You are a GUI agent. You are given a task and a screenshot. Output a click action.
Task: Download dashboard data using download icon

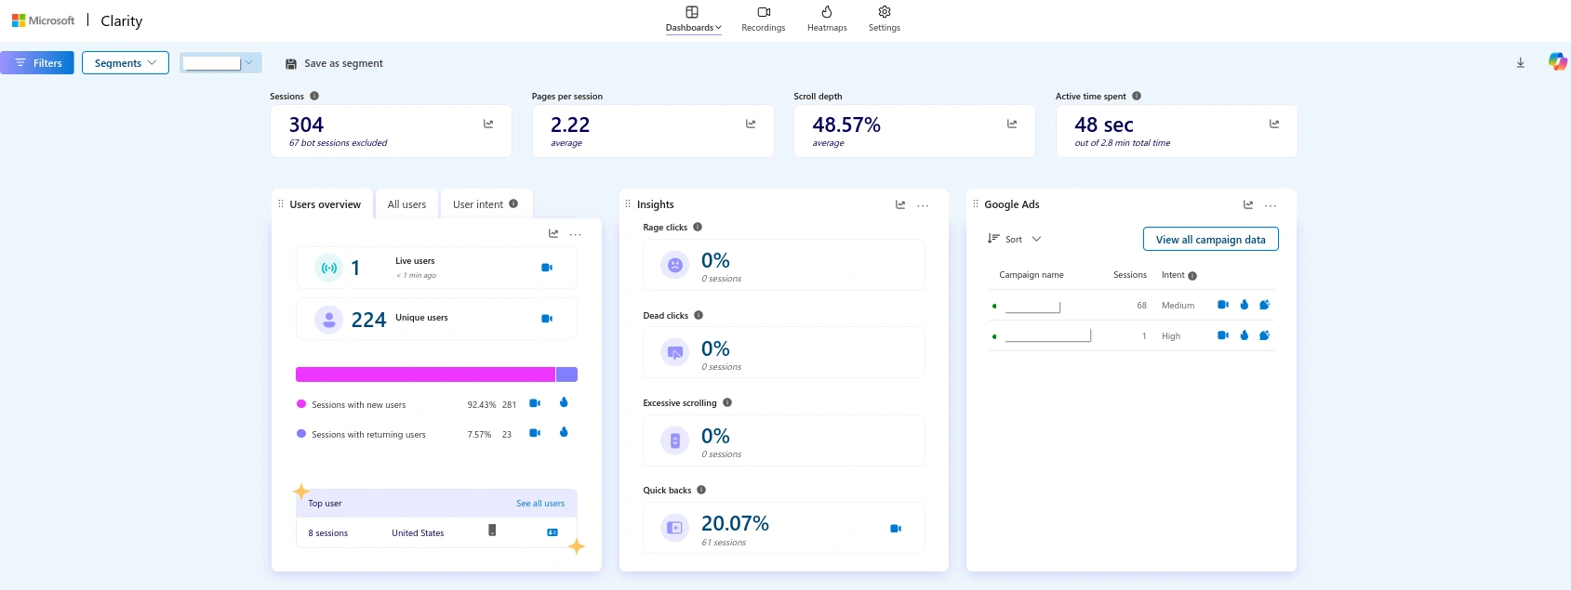[x=1521, y=63]
